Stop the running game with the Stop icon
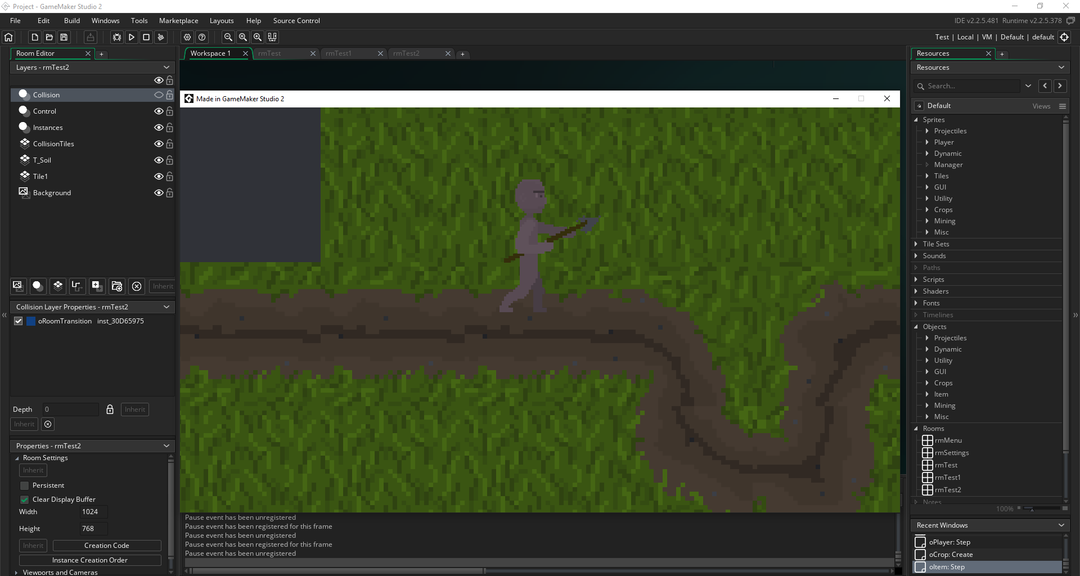Screen dimensions: 1080x576 (x=146, y=37)
